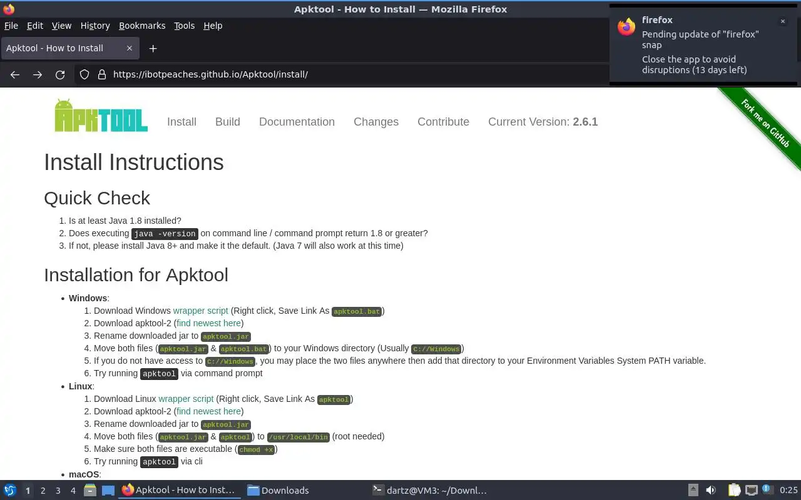This screenshot has width=801, height=500.
Task: Click the Windows wrapper script link
Action: click(200, 311)
